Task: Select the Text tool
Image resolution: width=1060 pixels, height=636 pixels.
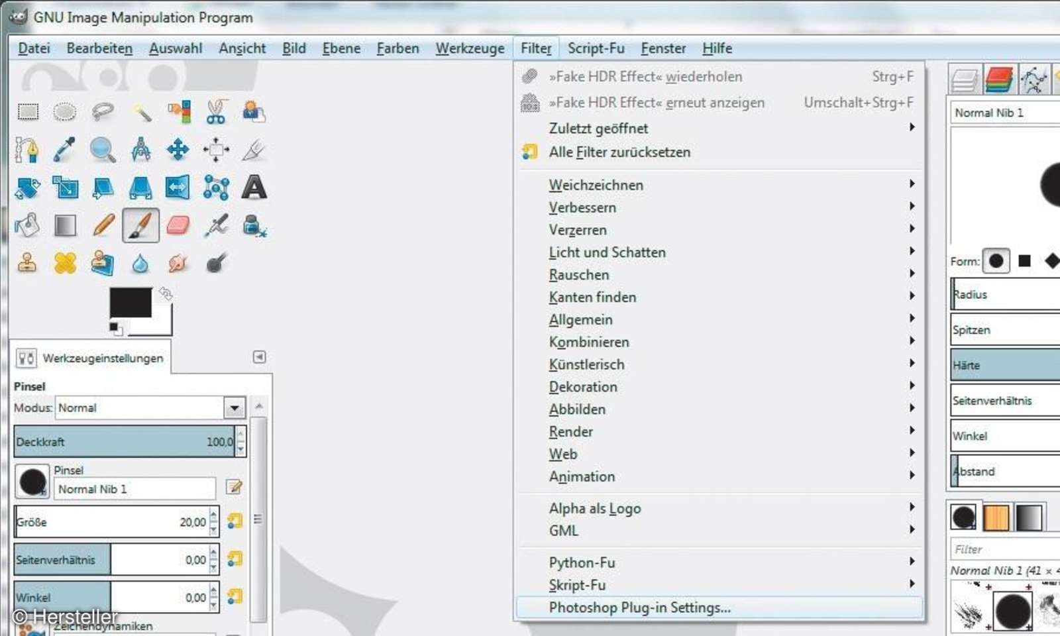Action: (255, 187)
